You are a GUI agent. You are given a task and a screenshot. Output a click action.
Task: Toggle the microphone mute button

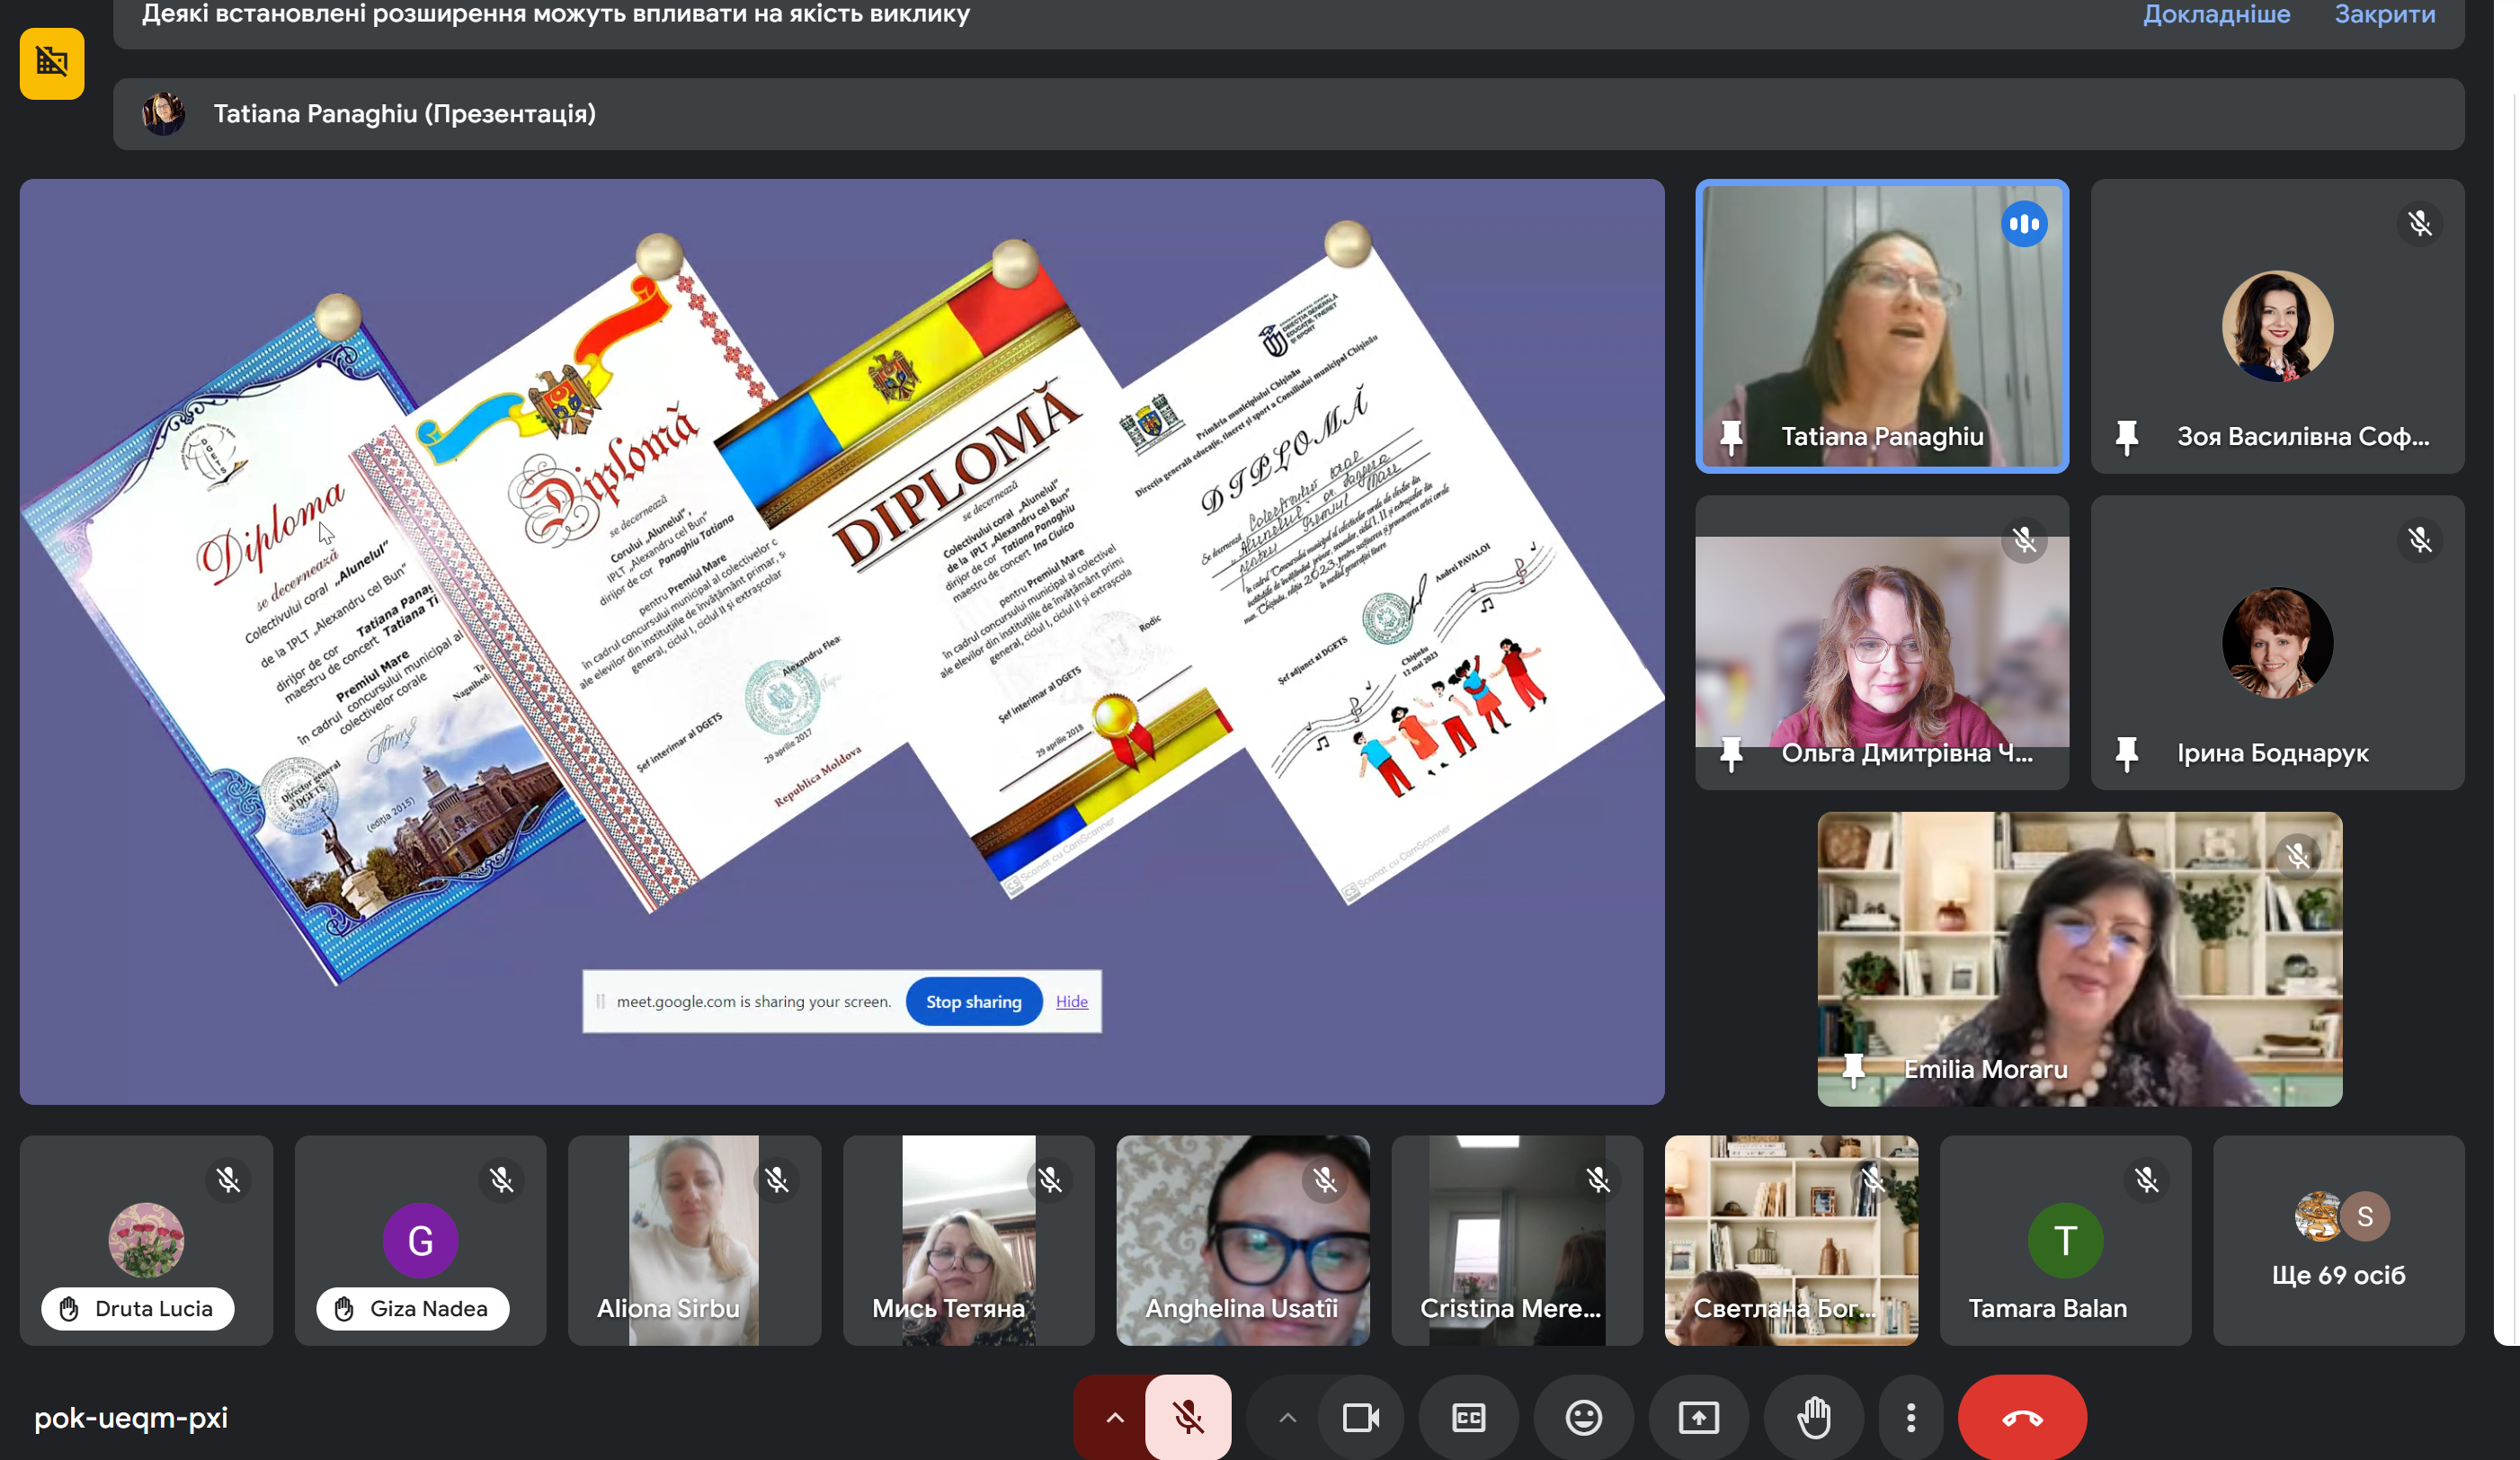pos(1188,1417)
